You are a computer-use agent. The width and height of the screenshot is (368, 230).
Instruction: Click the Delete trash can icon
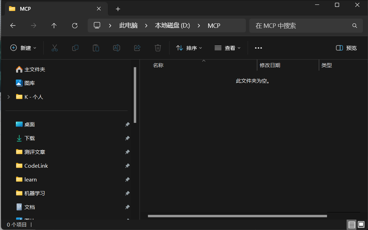[158, 48]
